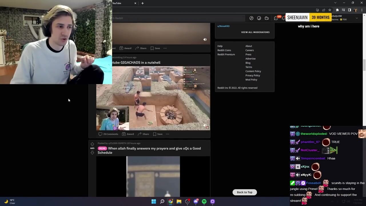Open Chrome profile avatar
The height and width of the screenshot is (206, 366).
coord(356,10)
